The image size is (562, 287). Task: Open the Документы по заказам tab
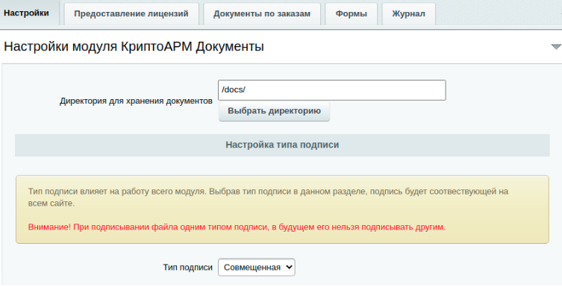point(262,14)
